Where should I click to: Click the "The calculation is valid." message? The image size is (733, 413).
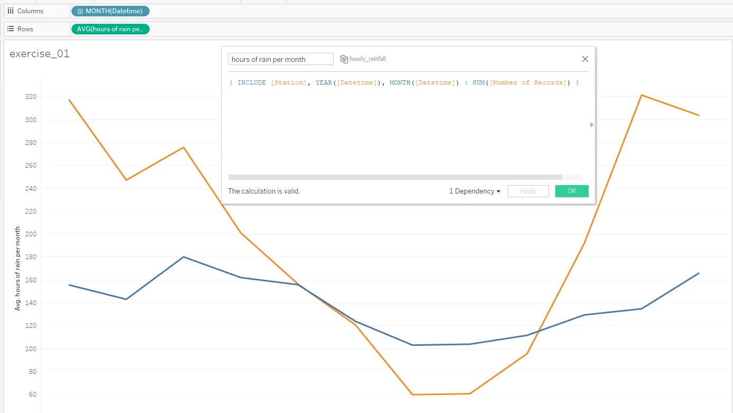[264, 191]
